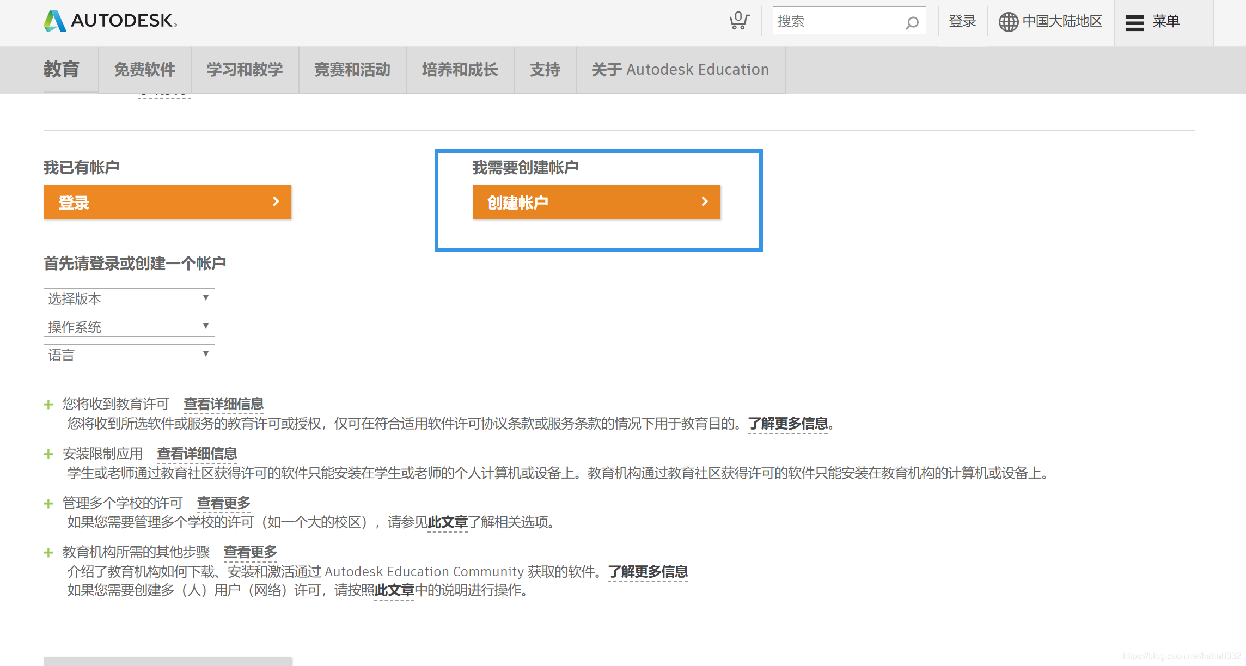The image size is (1246, 666).
Task: Open 关于 Autodesk Education tab
Action: (x=680, y=69)
